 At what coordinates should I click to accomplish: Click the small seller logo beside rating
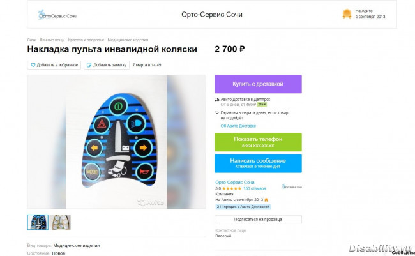click(x=292, y=186)
